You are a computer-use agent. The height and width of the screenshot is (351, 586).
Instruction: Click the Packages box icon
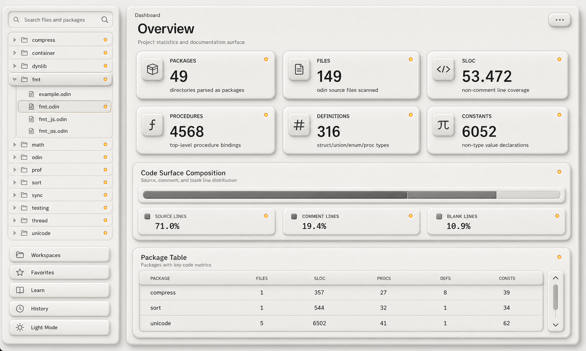coord(153,69)
